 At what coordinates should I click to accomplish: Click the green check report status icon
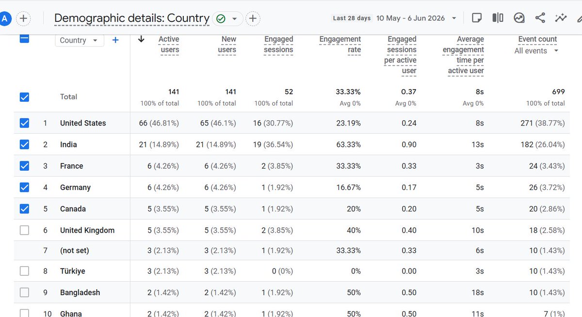pos(221,19)
